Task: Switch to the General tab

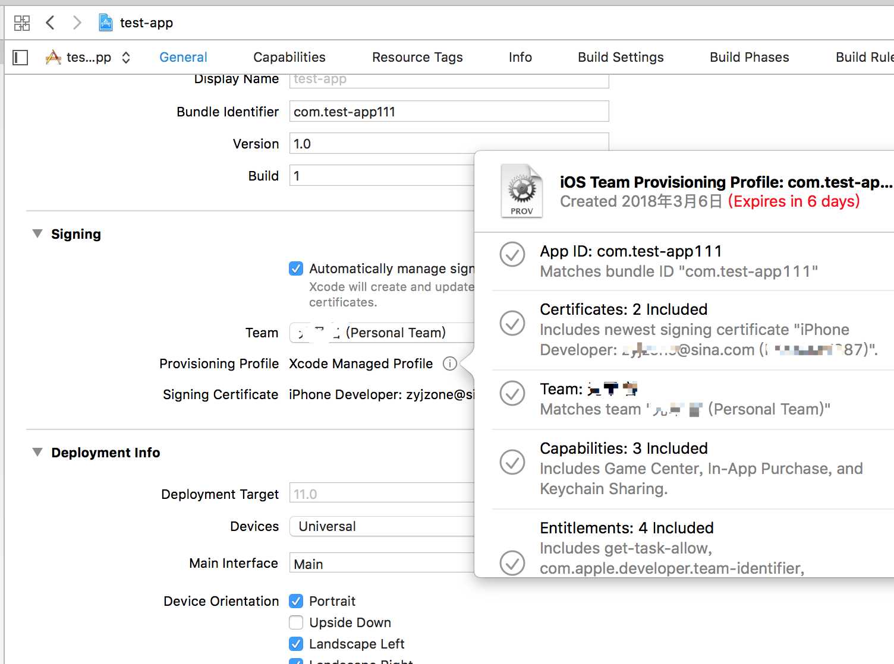Action: click(183, 58)
